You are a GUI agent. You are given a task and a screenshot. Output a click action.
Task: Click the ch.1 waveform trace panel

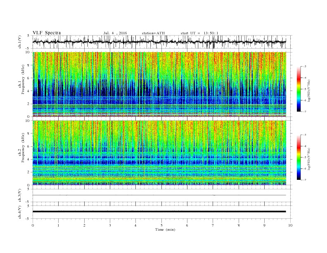coord(162,42)
